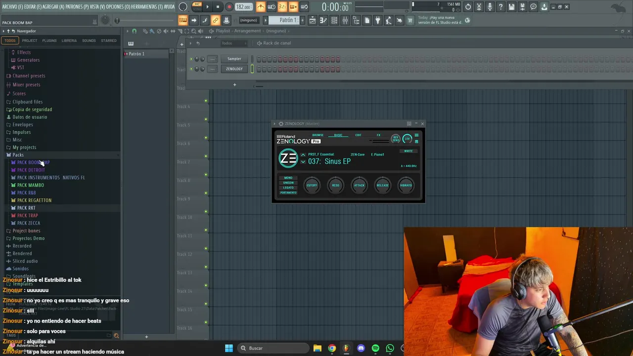Mute the Sampler channel green LED
The width and height of the screenshot is (633, 356).
191,59
